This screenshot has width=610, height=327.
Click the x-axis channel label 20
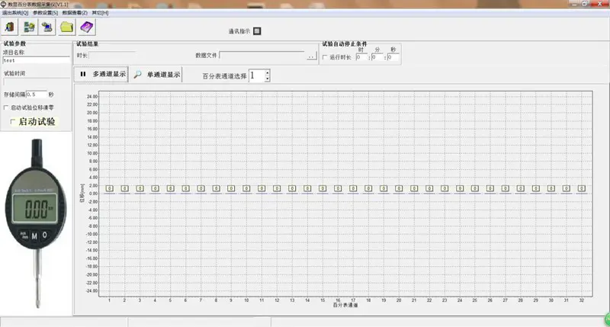tap(398, 300)
